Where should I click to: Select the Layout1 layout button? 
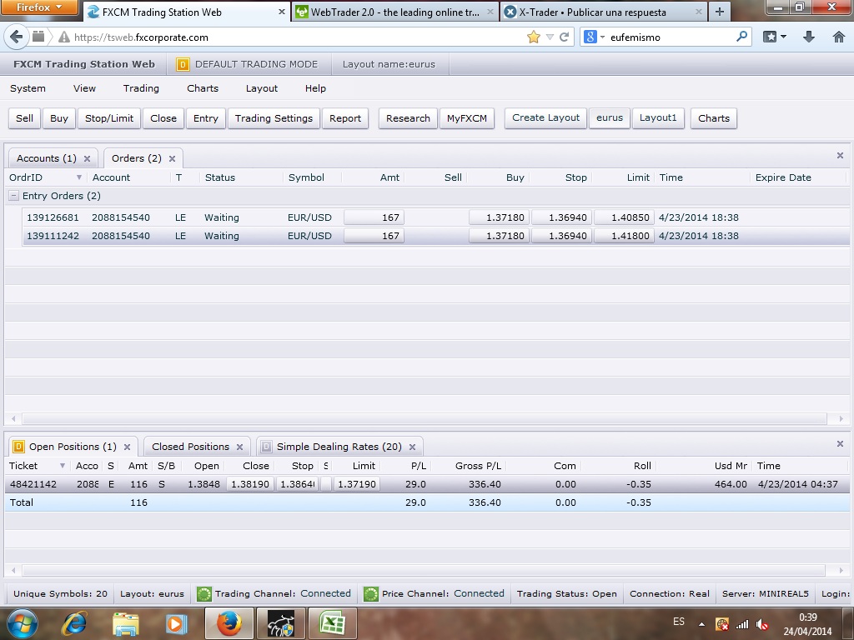coord(658,117)
